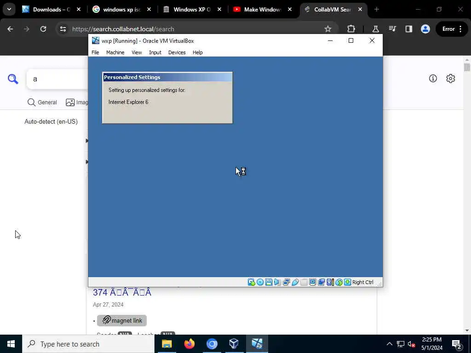Open VirtualBox Manager from the taskbar
This screenshot has height=353, width=471.
click(x=234, y=344)
